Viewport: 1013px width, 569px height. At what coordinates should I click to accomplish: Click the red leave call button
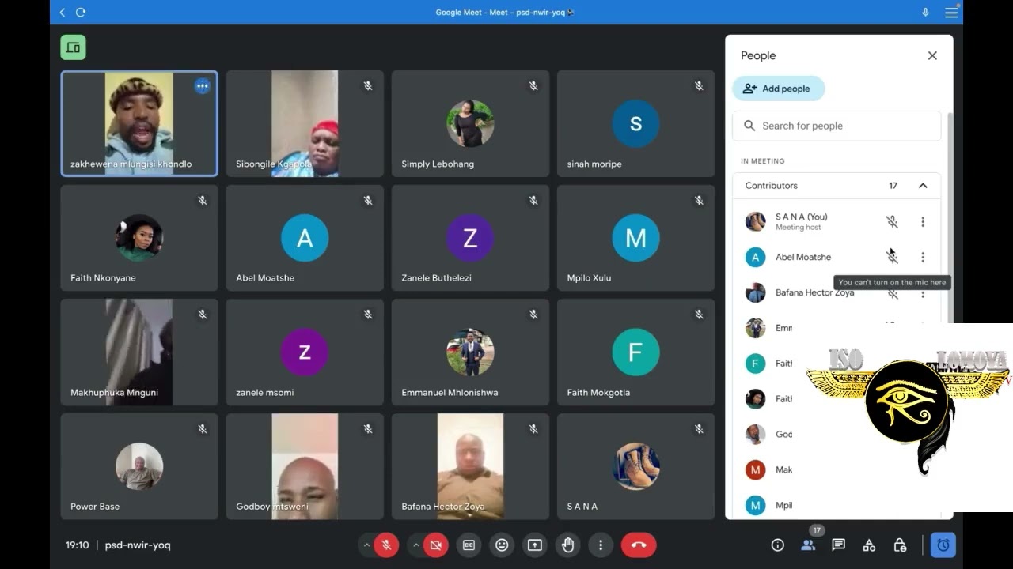639,545
